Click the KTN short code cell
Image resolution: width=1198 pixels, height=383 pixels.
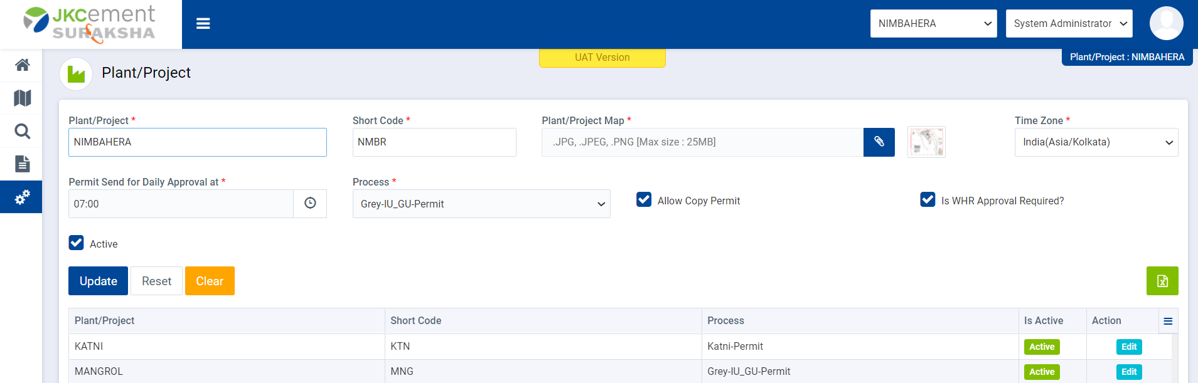click(543, 347)
